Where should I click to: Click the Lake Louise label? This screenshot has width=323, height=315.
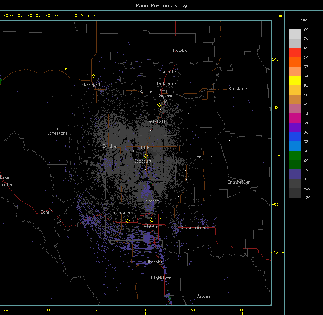[7, 181]
